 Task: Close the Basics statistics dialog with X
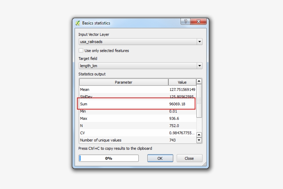pyautogui.click(x=198, y=21)
